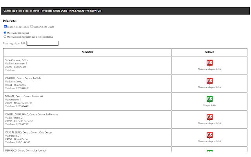Click the 20092 - Cinisello Balsamo text
251x157 pixels.
click(19, 121)
